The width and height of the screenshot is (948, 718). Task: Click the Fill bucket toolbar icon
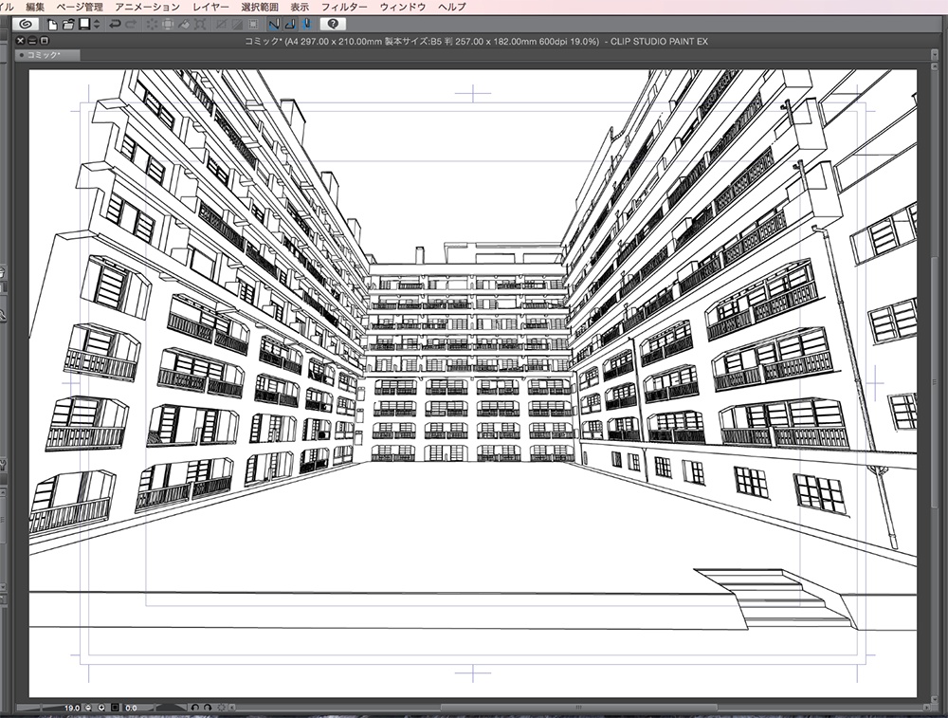[x=185, y=25]
